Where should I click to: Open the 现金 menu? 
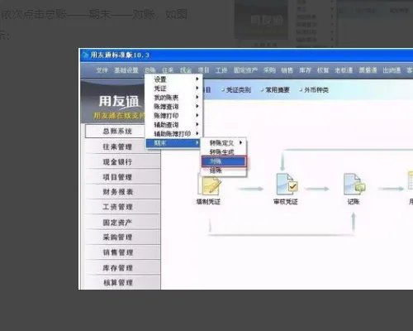(186, 70)
